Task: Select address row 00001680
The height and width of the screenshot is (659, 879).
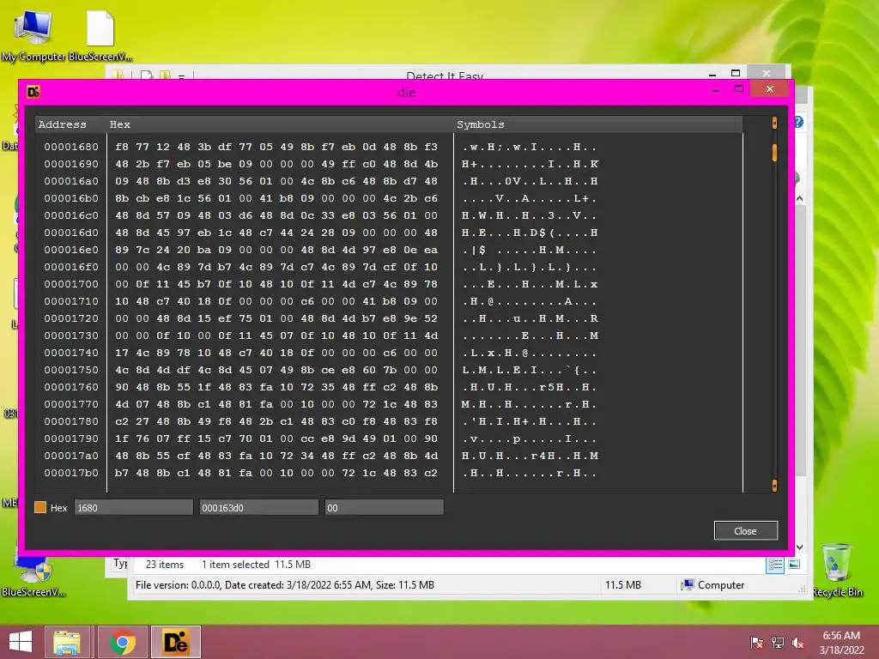Action: click(71, 147)
